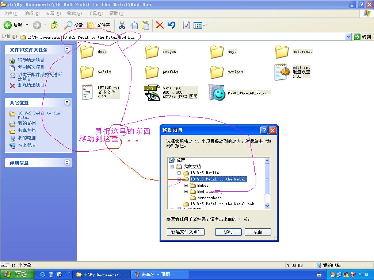Image resolution: width=374 pixels, height=280 pixels.
Task: Open the Views dropdown button
Action: coord(199,25)
